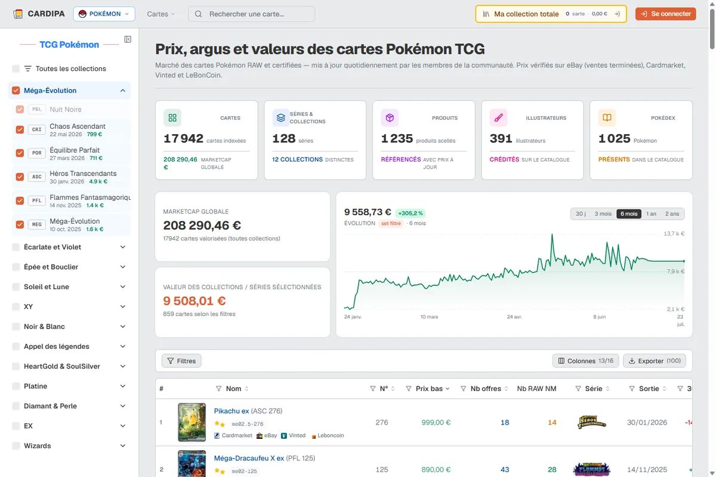Viewport: 716px width, 477px height.
Task: Click filter icon on Prix bas column
Action: pos(409,389)
